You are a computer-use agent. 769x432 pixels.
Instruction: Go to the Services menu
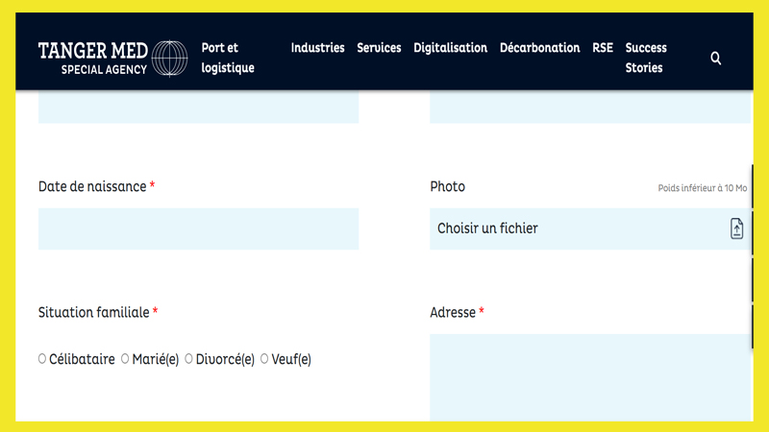[x=379, y=48]
